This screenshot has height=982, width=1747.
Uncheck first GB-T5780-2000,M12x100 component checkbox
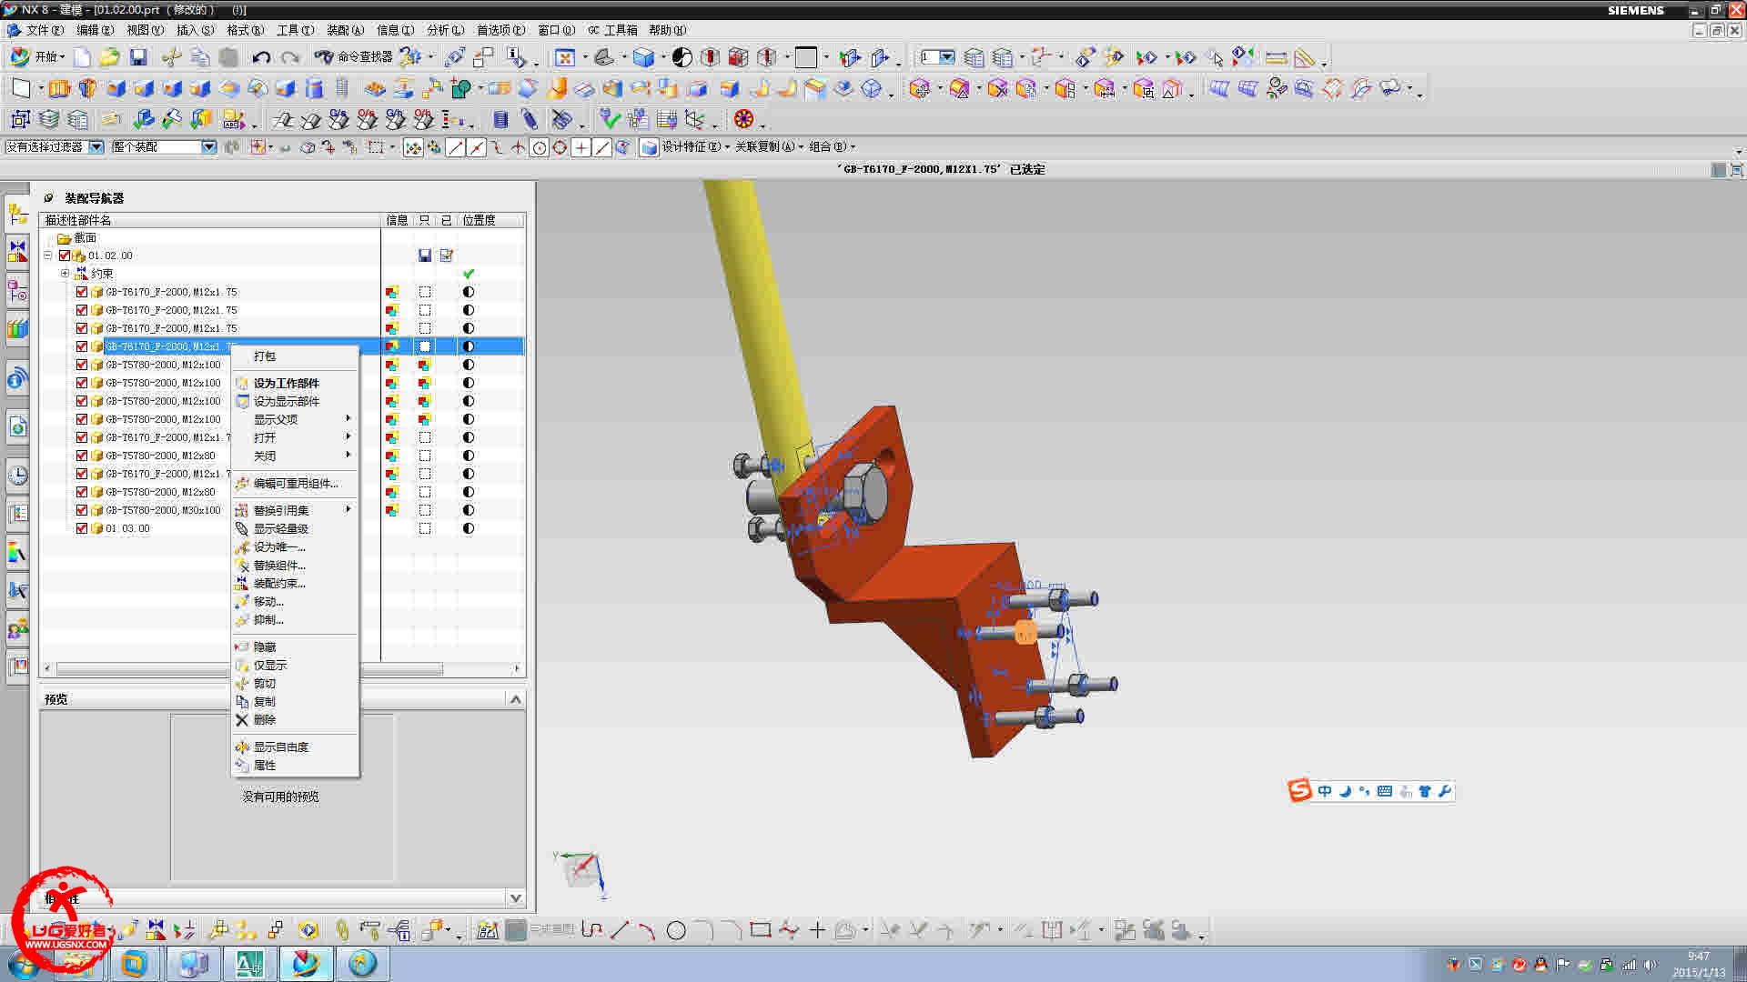pyautogui.click(x=82, y=365)
